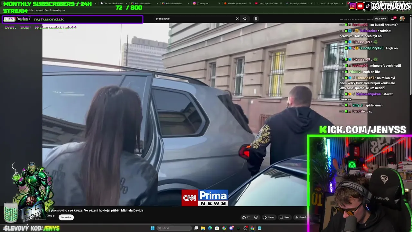The width and height of the screenshot is (412, 232).
Task: Click bendziro's message "xd"
Action: [x=370, y=111]
